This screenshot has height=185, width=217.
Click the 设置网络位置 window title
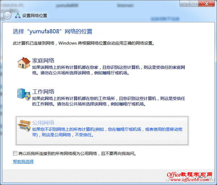(35, 16)
